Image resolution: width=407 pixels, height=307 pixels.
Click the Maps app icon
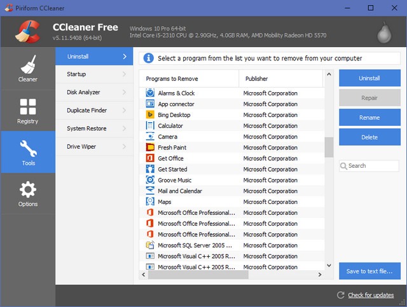150,201
